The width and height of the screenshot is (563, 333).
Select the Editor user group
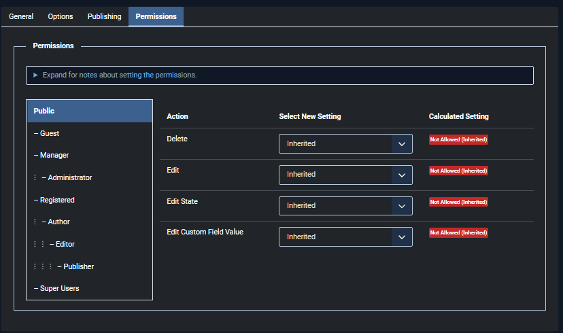(65, 244)
